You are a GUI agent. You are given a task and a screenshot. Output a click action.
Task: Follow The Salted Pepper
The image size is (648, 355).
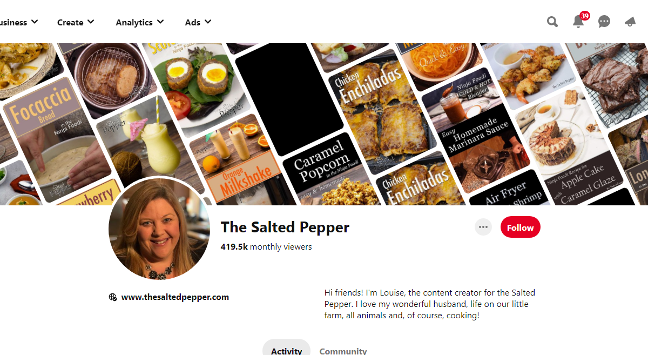click(520, 227)
